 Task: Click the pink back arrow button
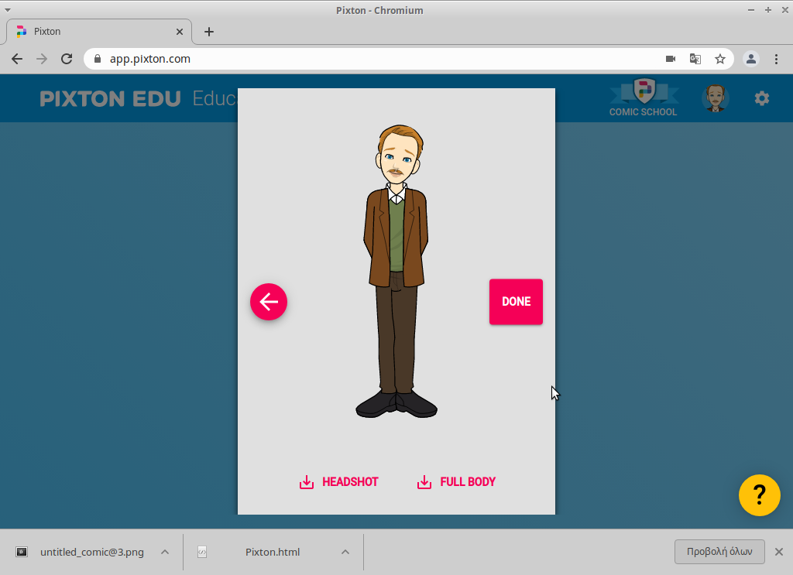269,302
